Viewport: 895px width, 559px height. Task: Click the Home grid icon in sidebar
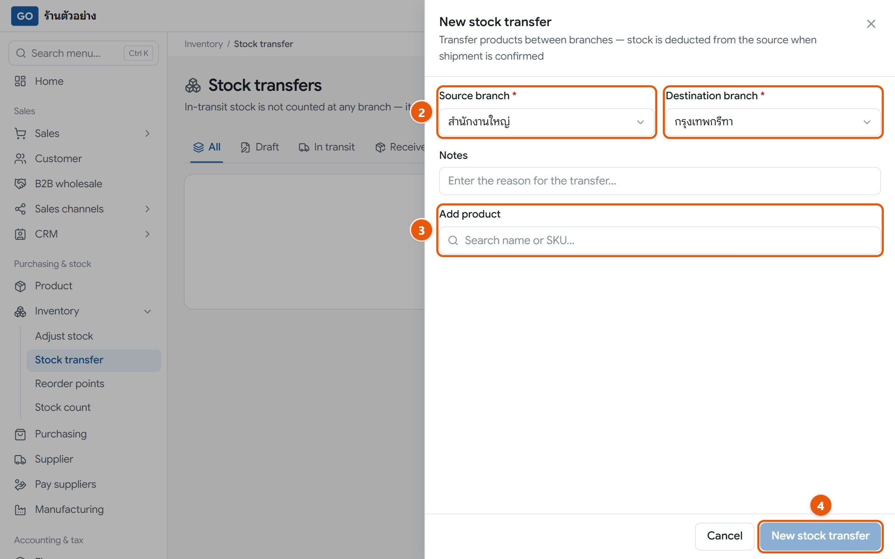point(20,81)
